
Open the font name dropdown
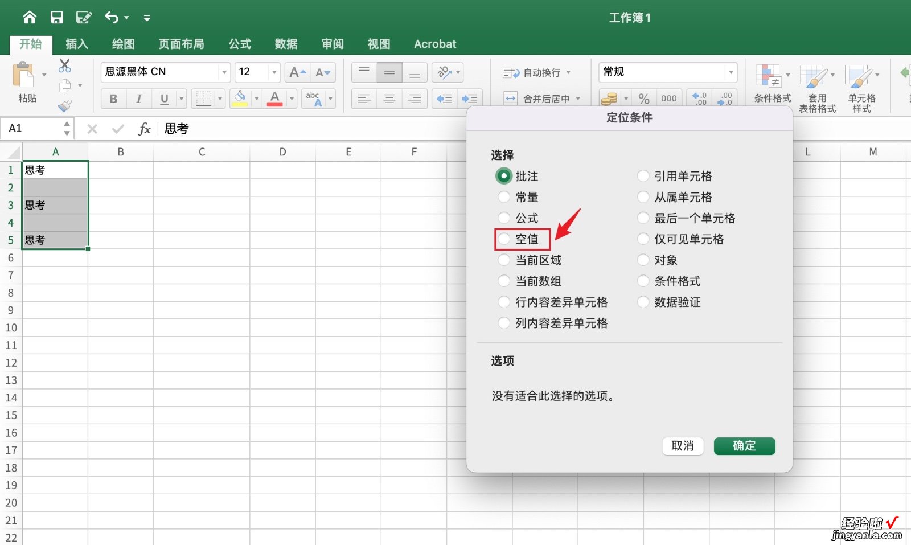(x=224, y=72)
